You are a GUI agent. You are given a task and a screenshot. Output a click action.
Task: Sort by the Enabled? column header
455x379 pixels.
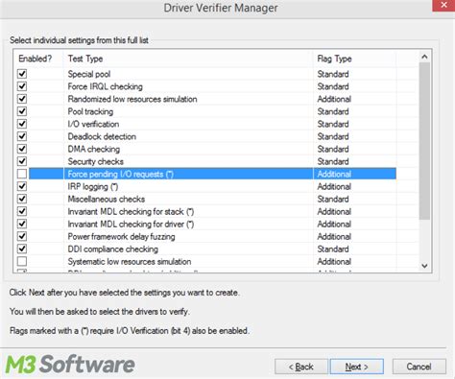[36, 59]
